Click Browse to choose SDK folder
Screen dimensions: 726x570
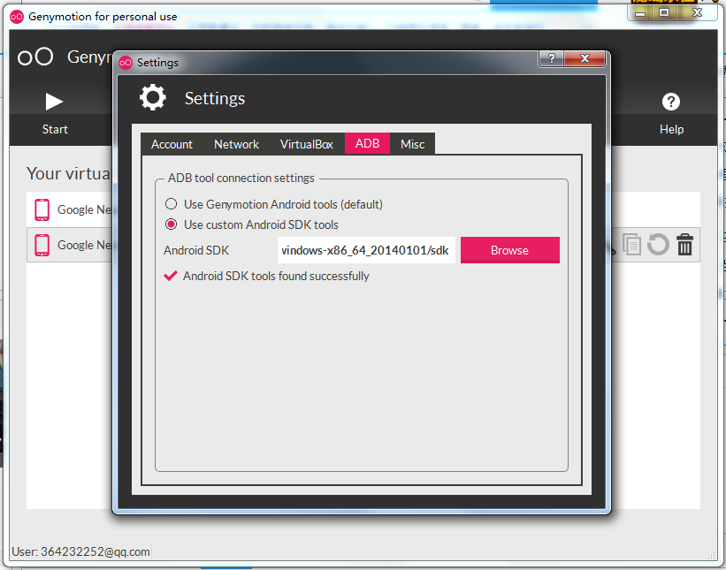509,250
